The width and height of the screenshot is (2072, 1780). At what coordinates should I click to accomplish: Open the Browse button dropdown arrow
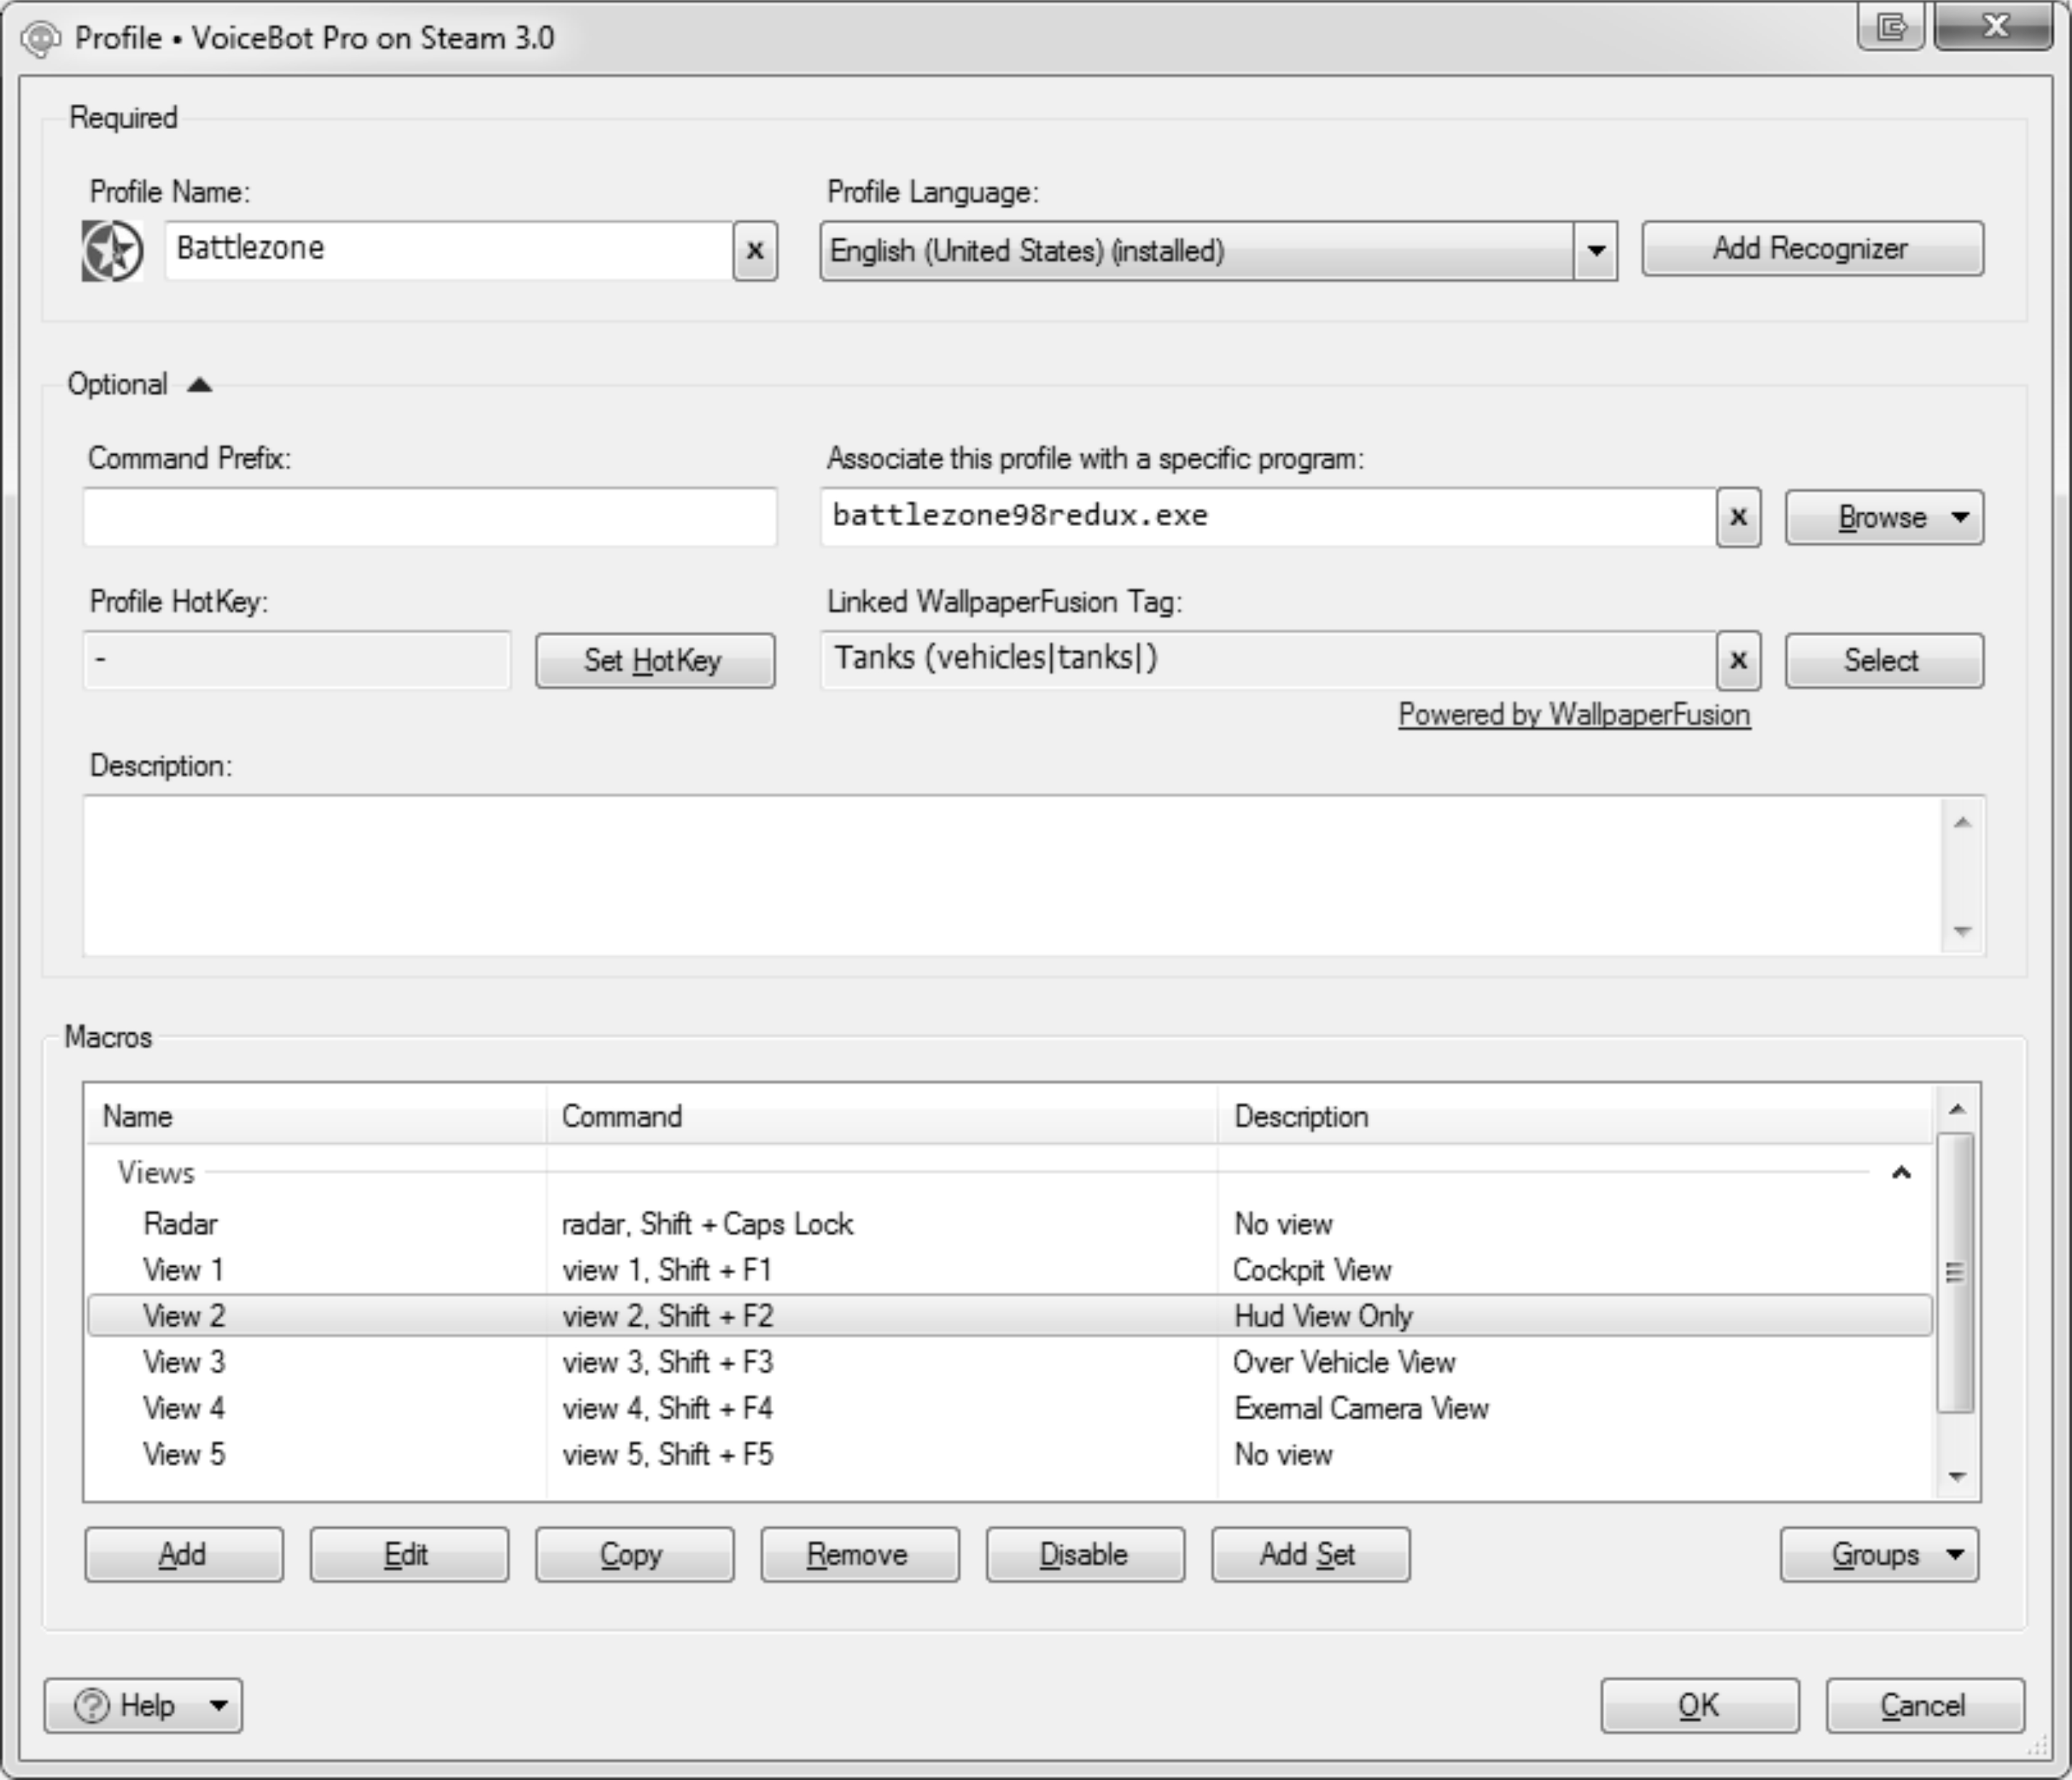pos(1960,517)
